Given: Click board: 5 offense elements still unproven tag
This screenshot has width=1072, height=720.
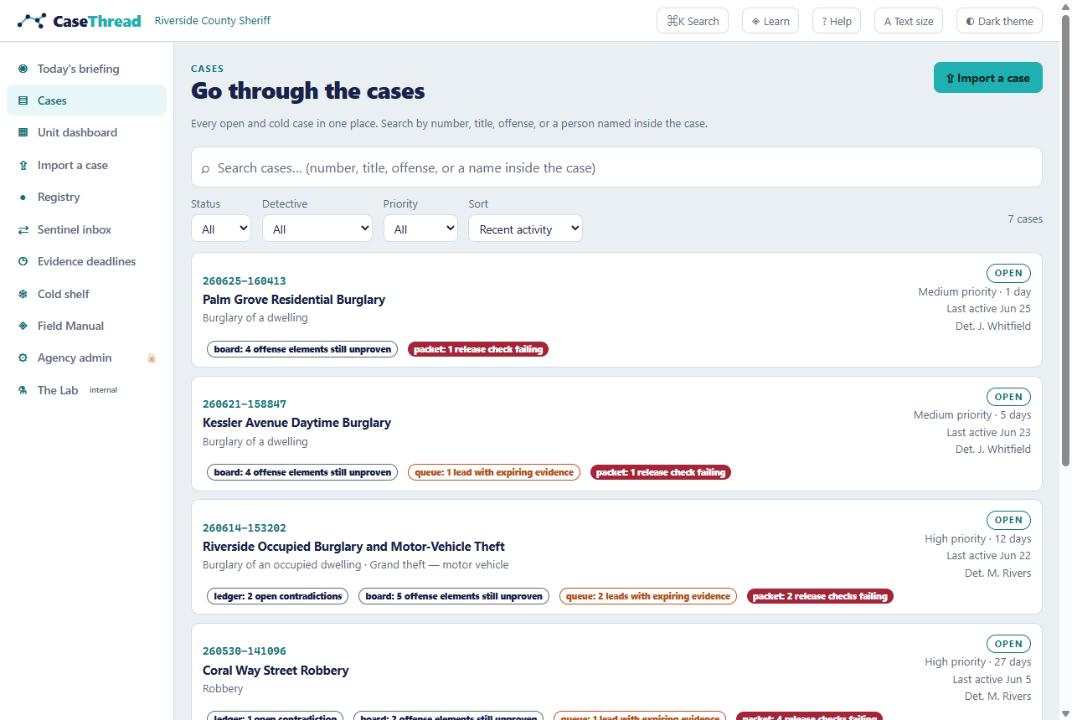Looking at the screenshot, I should [x=454, y=596].
